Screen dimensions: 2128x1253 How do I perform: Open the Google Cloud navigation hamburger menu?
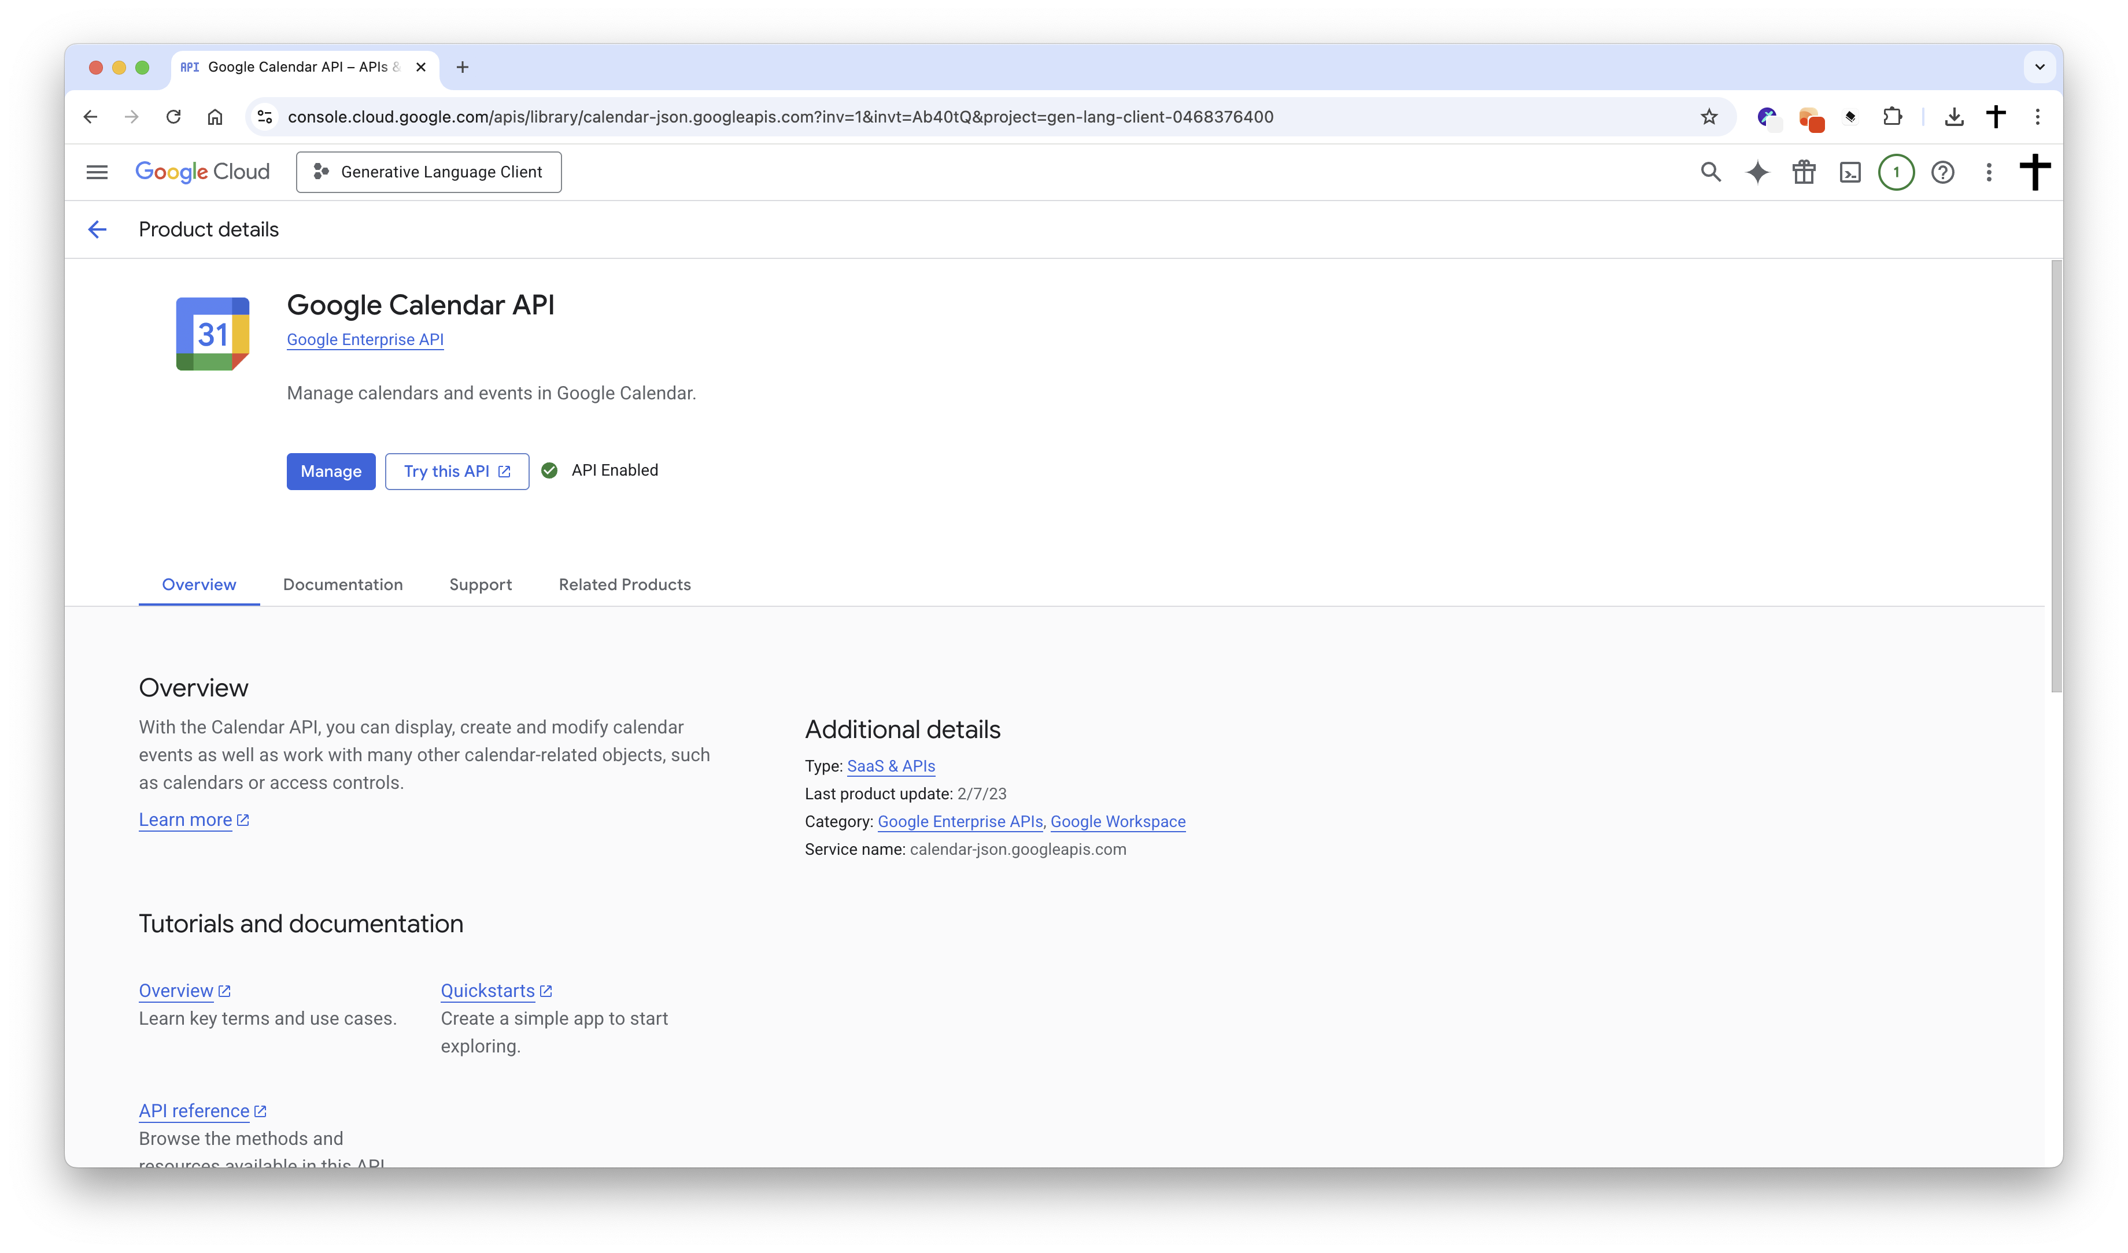[x=97, y=172]
